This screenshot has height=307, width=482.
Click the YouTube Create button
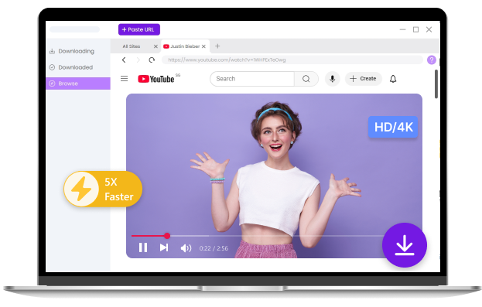click(364, 79)
